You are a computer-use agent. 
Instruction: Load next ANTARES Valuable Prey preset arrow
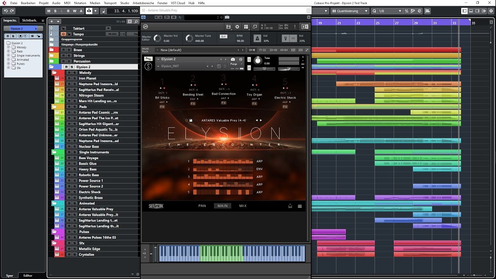point(261,121)
